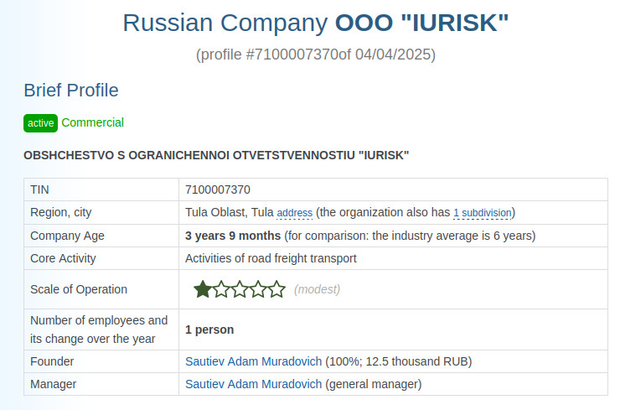Open founder Sautiev Adam Muradovich link
Viewport: 620px width, 410px height.
click(254, 361)
